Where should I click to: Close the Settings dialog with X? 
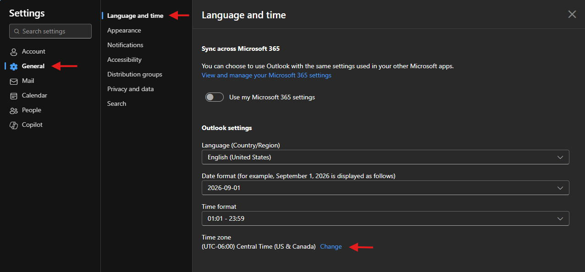point(572,14)
